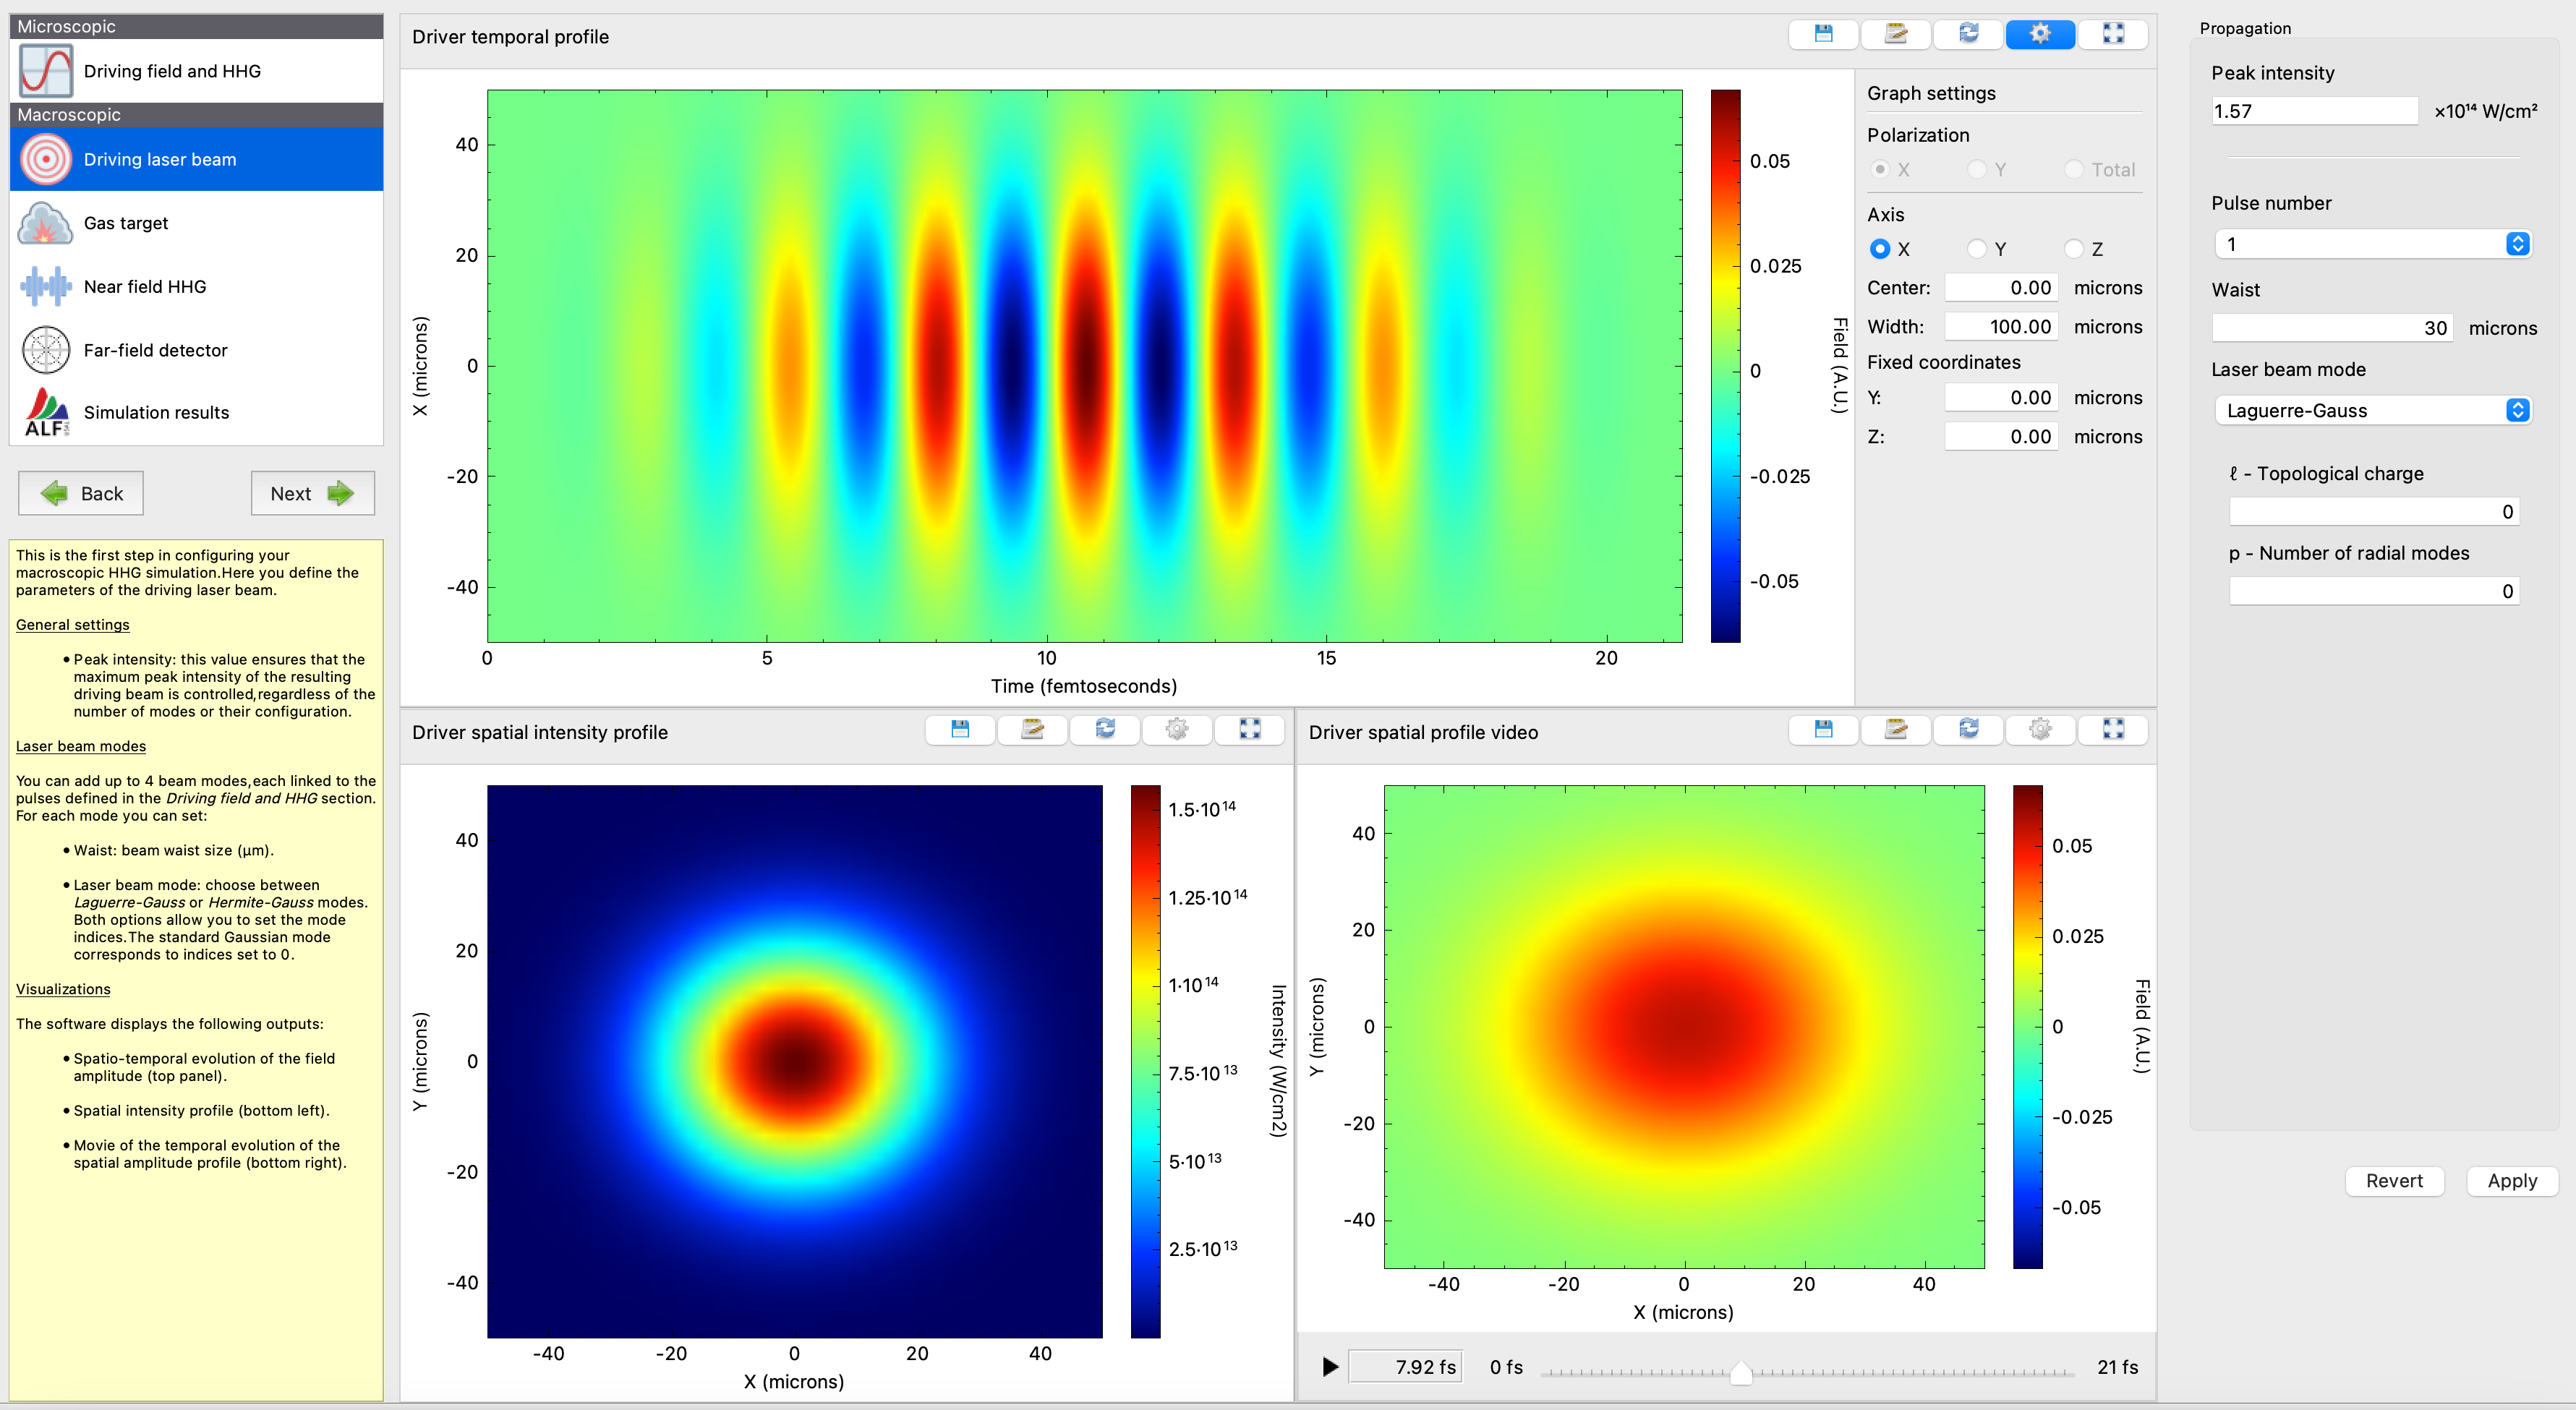
Task: Save the Driver temporal profile image
Action: pos(1823,33)
